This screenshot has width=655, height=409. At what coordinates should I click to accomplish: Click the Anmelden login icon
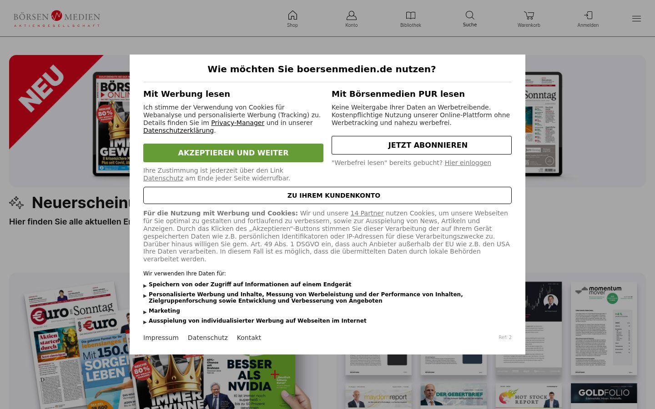tap(588, 15)
